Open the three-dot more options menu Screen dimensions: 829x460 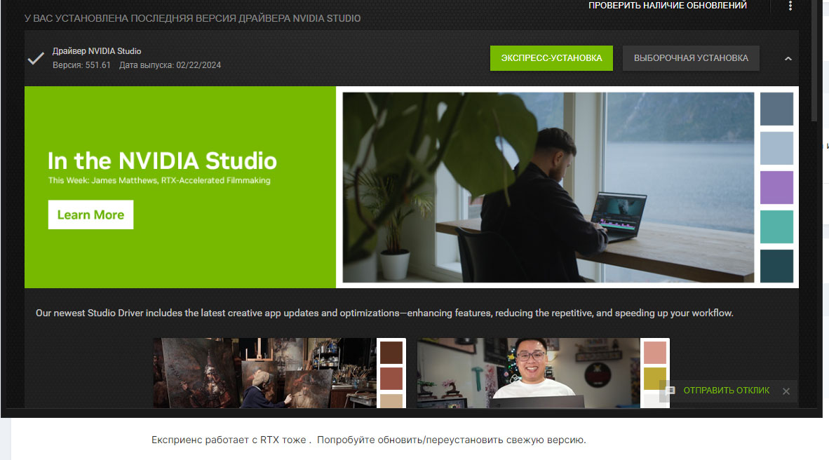click(x=790, y=6)
